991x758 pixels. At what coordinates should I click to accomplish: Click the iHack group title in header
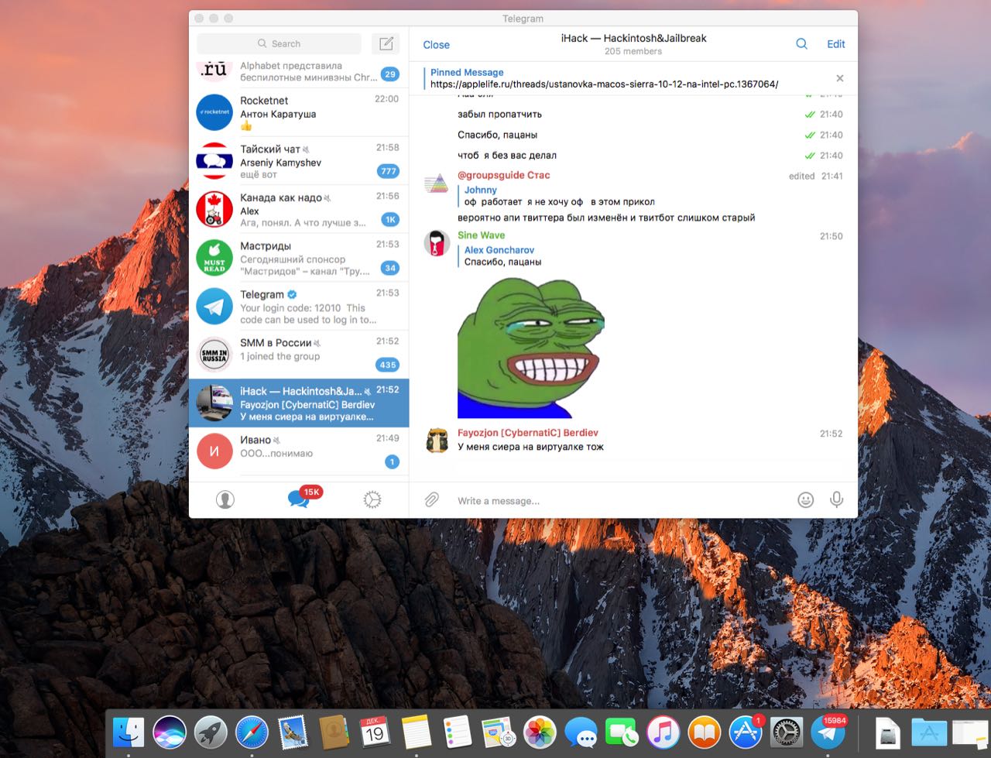click(x=633, y=38)
